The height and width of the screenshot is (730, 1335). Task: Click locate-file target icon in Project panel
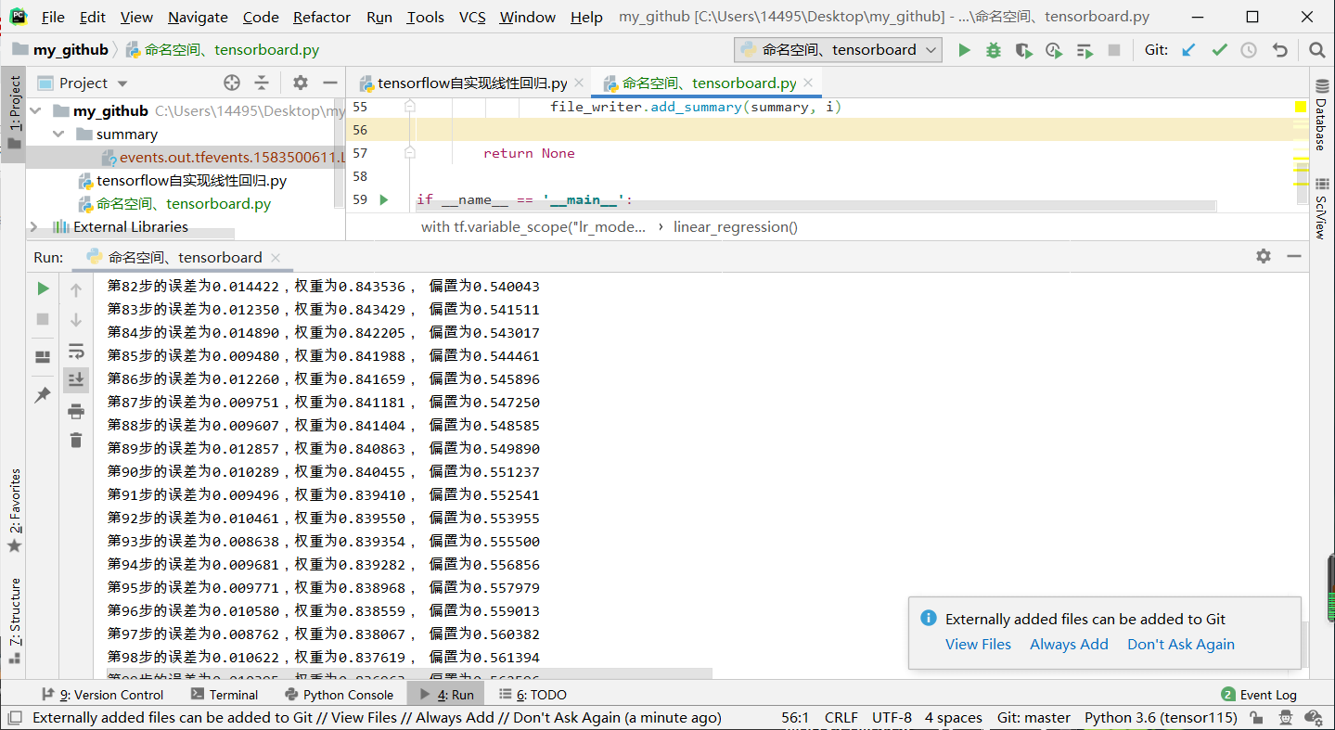pyautogui.click(x=232, y=83)
